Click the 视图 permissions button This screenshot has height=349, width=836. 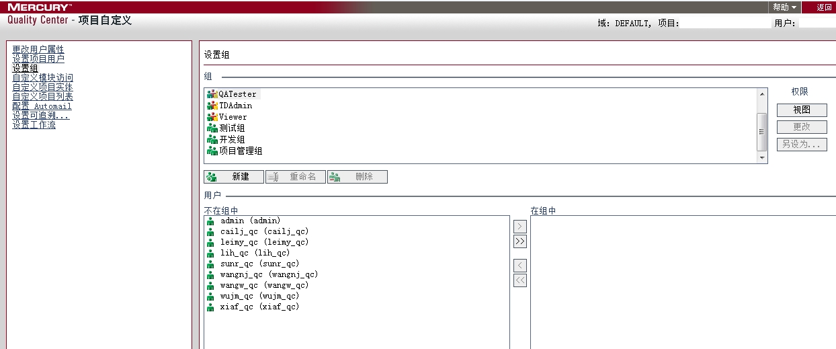pos(802,110)
